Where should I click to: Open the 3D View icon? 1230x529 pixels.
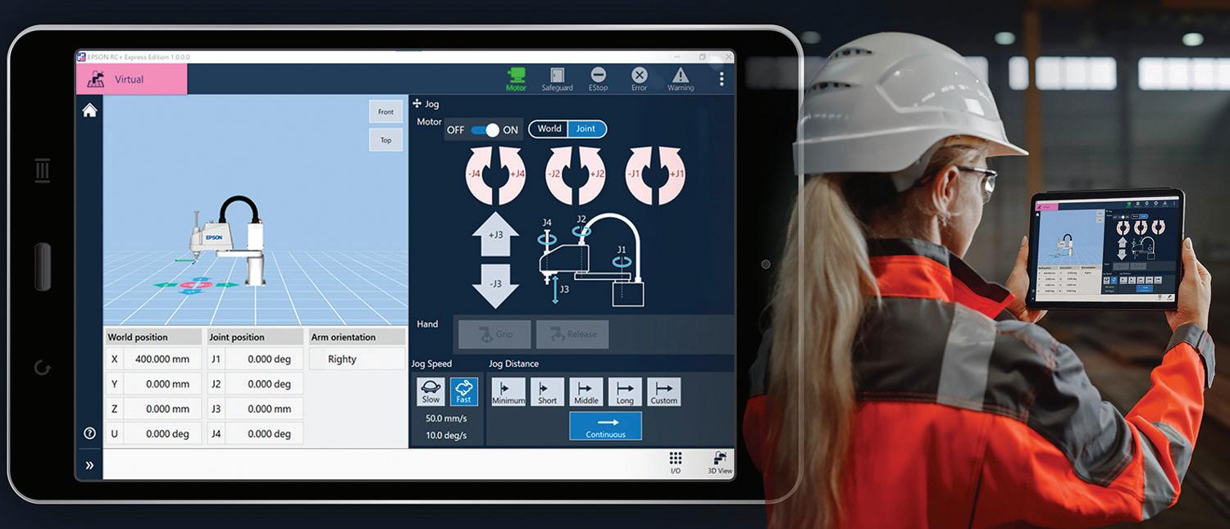tap(719, 463)
